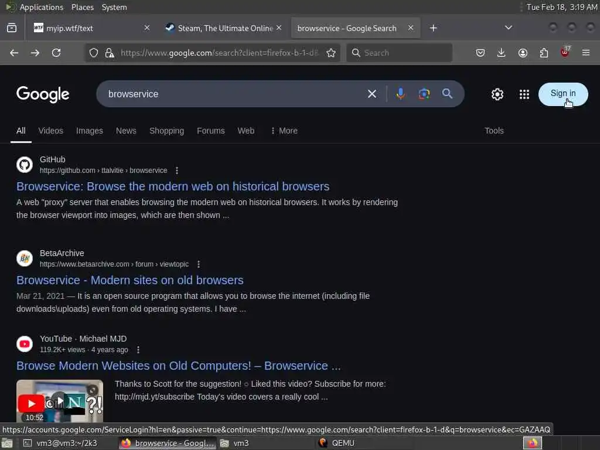The image size is (600, 450).
Task: Open the tracking protection shield icon
Action: pyautogui.click(x=94, y=53)
